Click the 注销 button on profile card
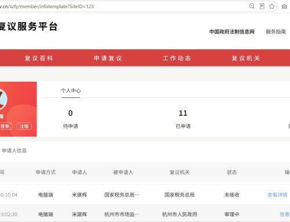290x222 pixels. pos(24,126)
